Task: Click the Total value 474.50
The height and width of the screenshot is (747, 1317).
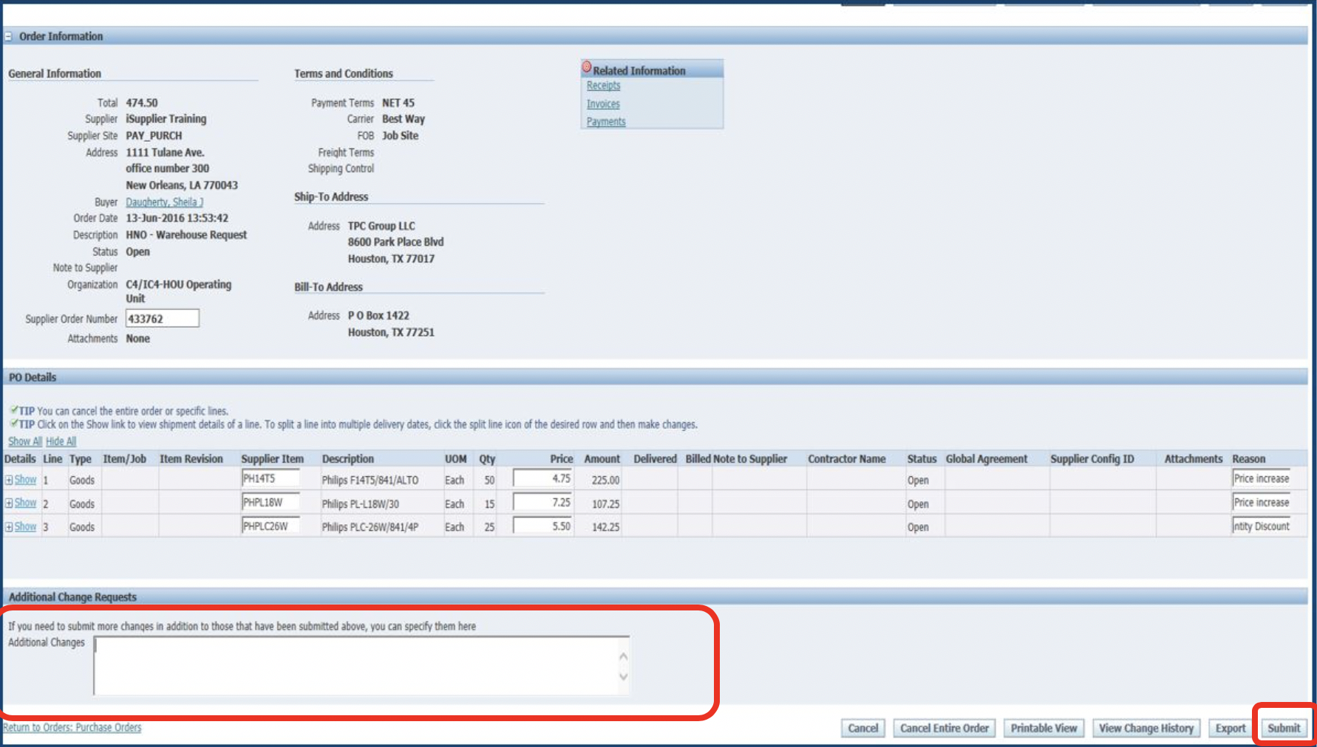Action: point(141,103)
